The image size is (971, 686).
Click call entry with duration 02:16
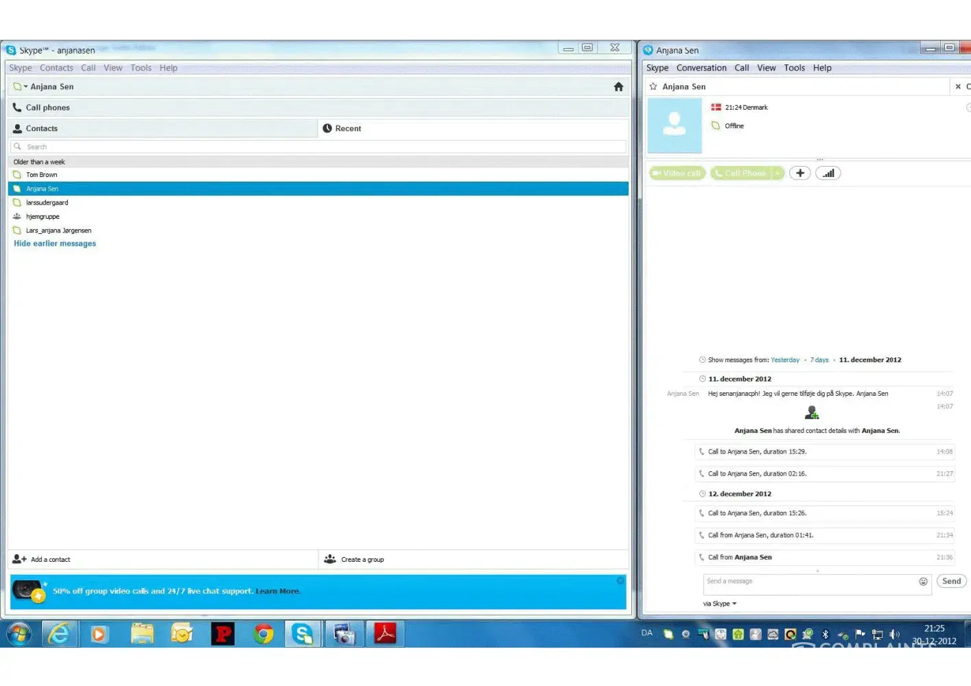coord(825,474)
